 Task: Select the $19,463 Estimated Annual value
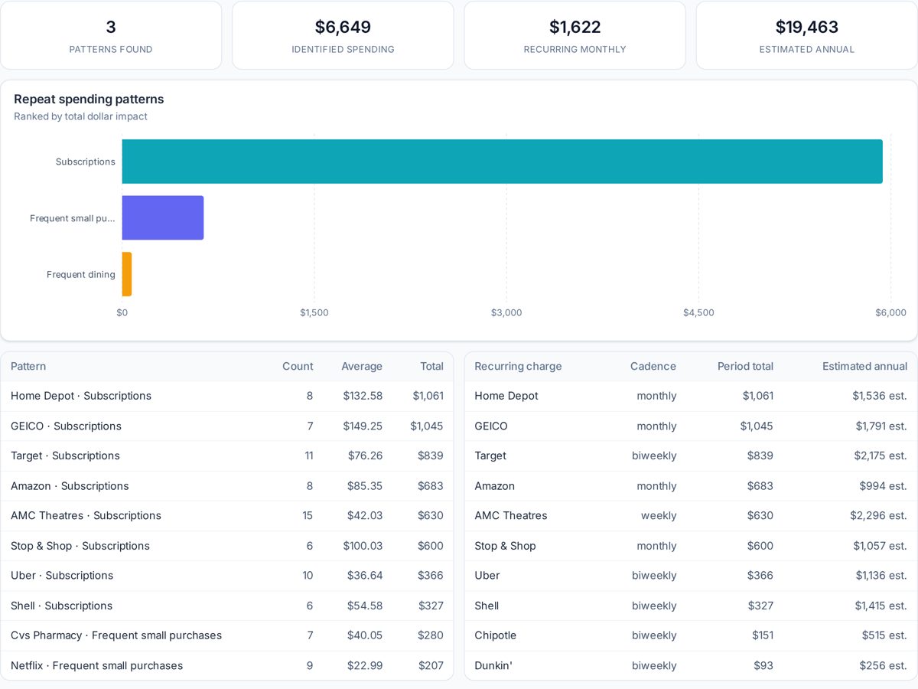(807, 27)
